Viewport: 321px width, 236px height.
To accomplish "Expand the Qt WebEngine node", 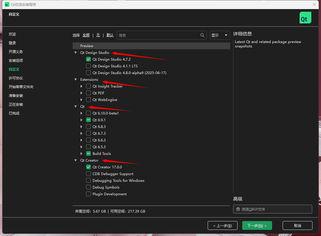I will point(81,100).
